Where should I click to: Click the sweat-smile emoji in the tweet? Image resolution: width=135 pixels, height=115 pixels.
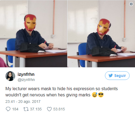[95, 95]
